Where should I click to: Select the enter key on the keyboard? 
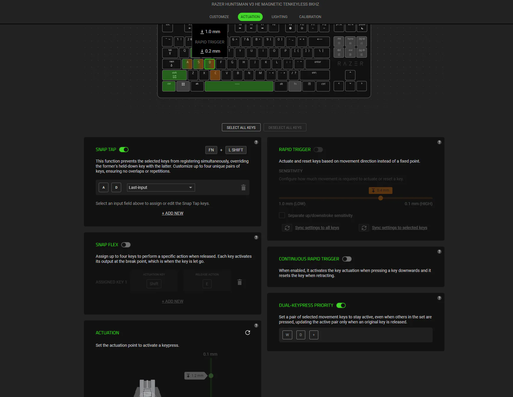(318, 64)
